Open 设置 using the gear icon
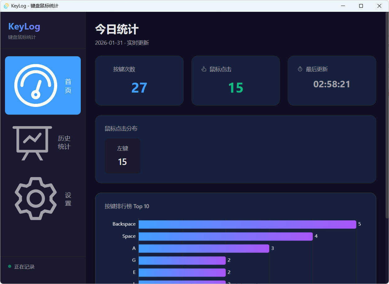 [35, 199]
